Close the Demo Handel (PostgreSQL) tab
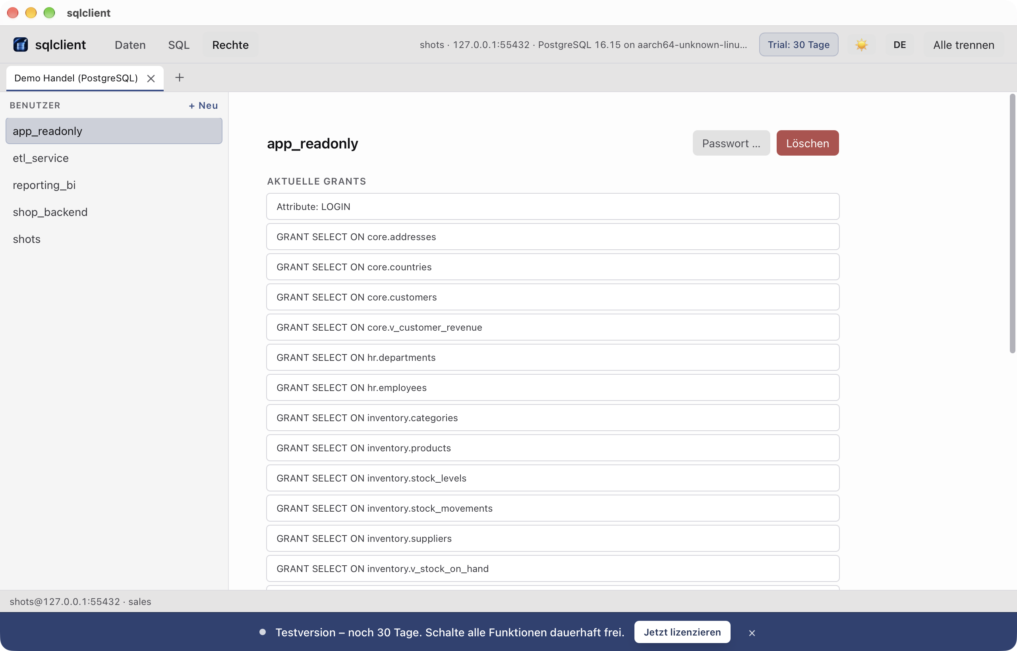The width and height of the screenshot is (1017, 651). [151, 78]
